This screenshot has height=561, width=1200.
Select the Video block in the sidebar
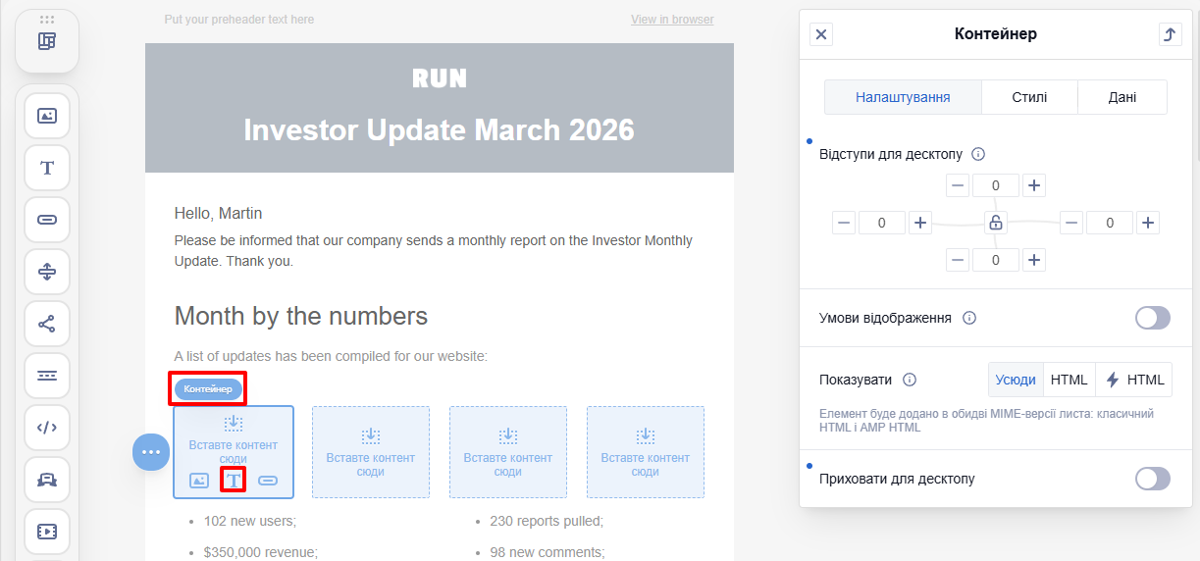coord(47,532)
